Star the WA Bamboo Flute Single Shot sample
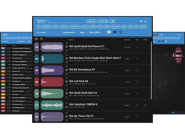185x139 pixels. (x=67, y=55)
